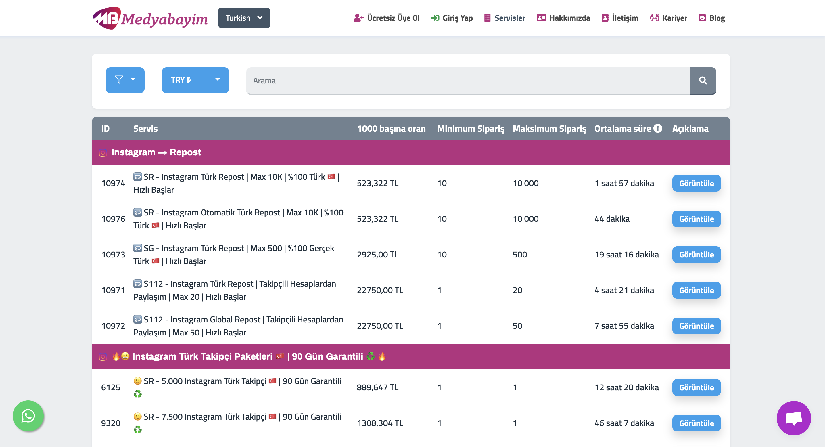Open the purple live chat widget
The image size is (825, 447).
(x=794, y=418)
